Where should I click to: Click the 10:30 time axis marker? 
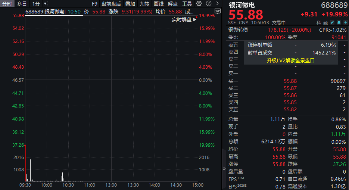click(x=68, y=185)
